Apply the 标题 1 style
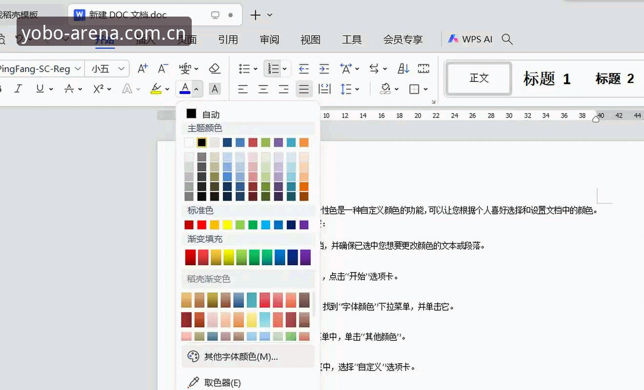This screenshot has height=390, width=644. coord(547,78)
